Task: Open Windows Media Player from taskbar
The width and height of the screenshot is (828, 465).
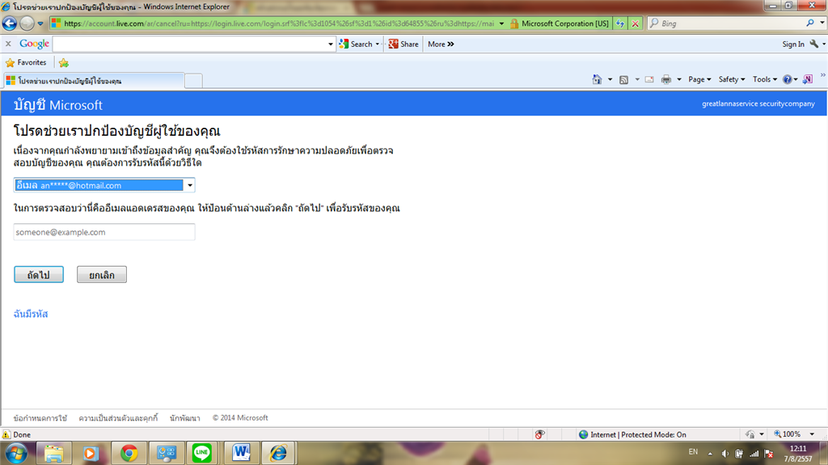Action: (x=91, y=454)
